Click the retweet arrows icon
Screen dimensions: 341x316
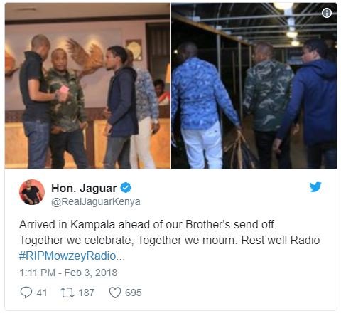pos(67,293)
